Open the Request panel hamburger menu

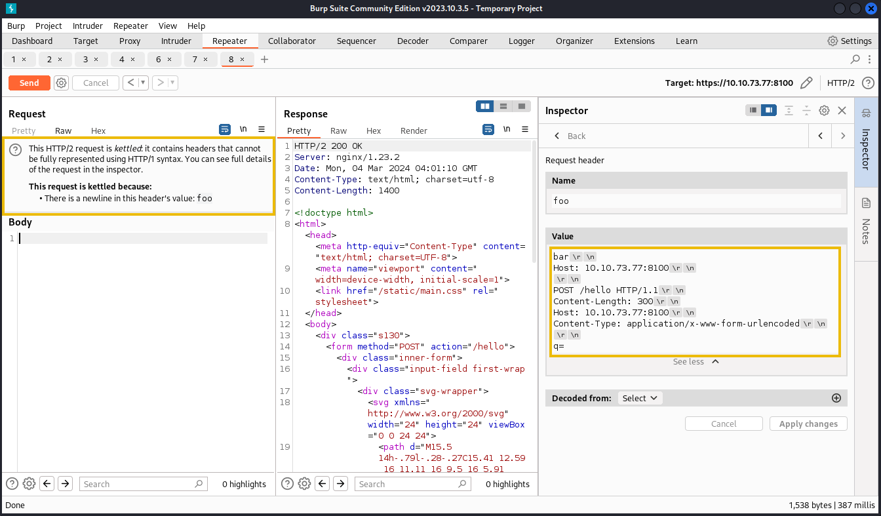coord(262,129)
